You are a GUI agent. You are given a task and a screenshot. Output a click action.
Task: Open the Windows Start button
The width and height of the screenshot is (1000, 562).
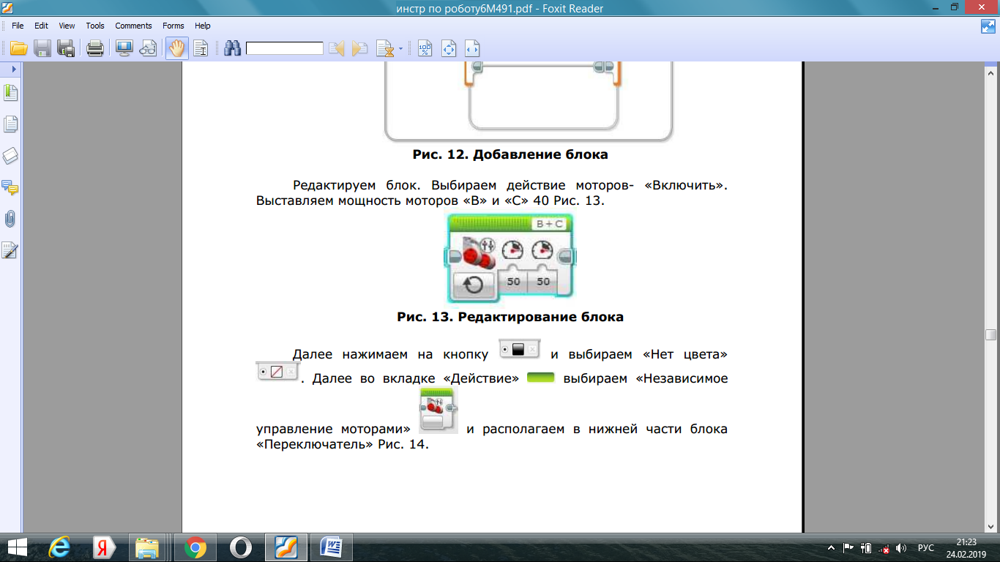click(18, 547)
